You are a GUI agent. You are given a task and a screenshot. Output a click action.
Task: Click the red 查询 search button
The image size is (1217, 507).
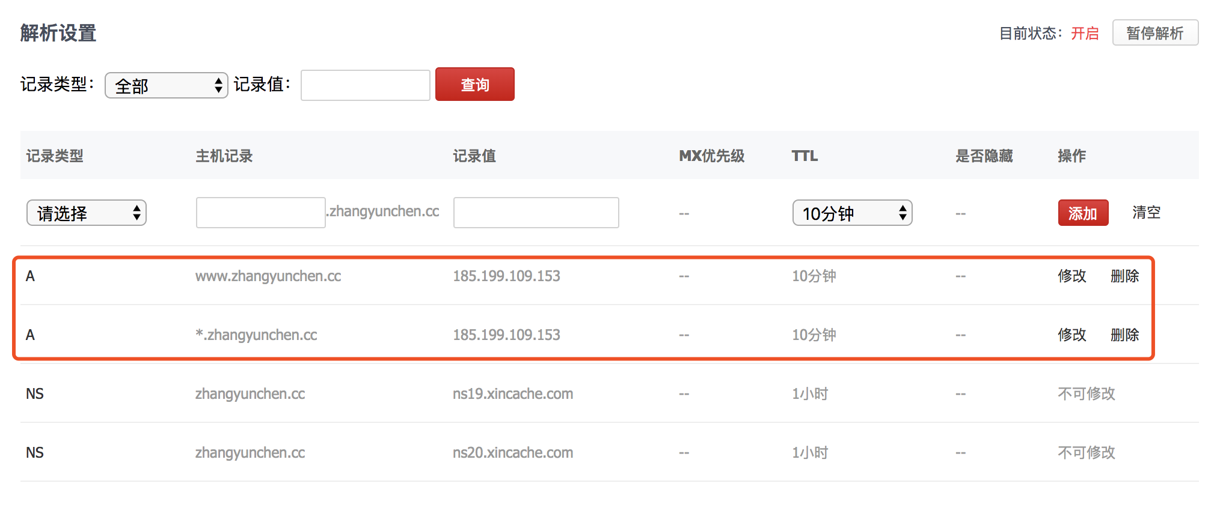pyautogui.click(x=474, y=85)
